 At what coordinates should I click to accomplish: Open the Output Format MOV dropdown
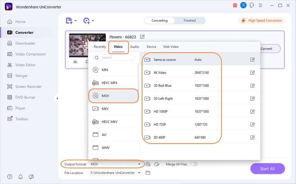pyautogui.click(x=115, y=164)
